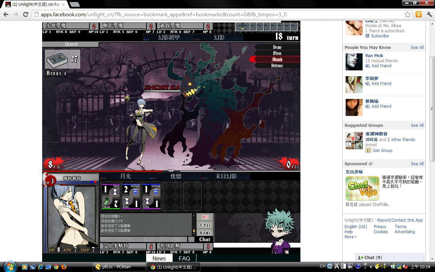
Task: Switch to the ptt.cc - PCMan window
Action: coord(119,267)
